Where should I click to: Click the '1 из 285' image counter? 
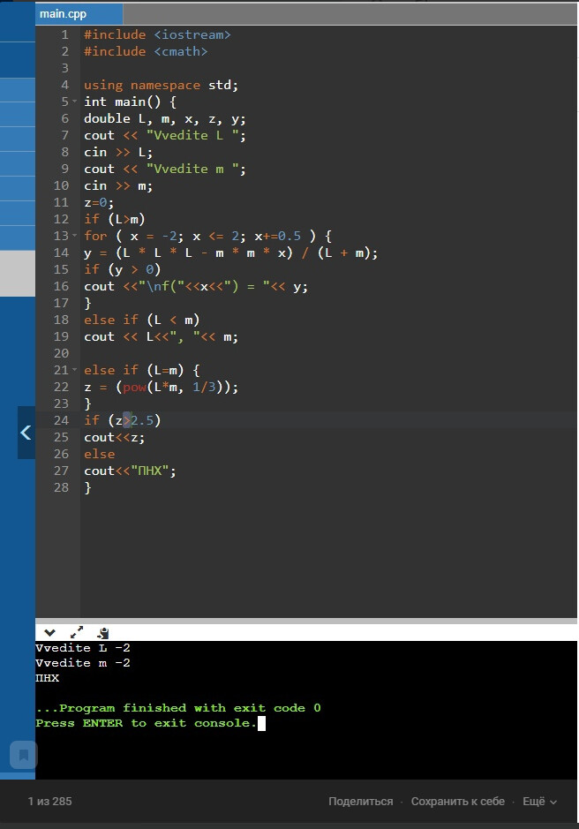coord(49,802)
